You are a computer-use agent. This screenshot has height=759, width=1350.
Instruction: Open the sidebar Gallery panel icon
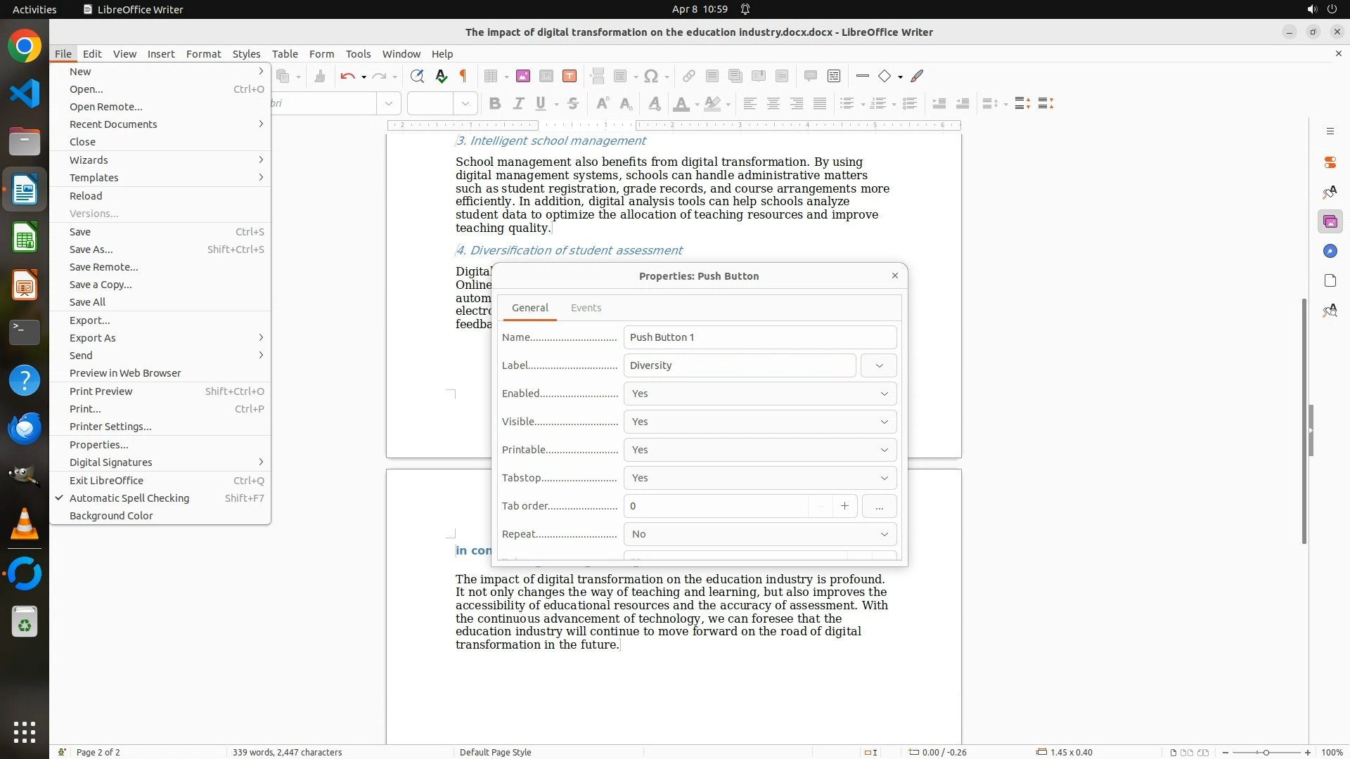point(1330,222)
